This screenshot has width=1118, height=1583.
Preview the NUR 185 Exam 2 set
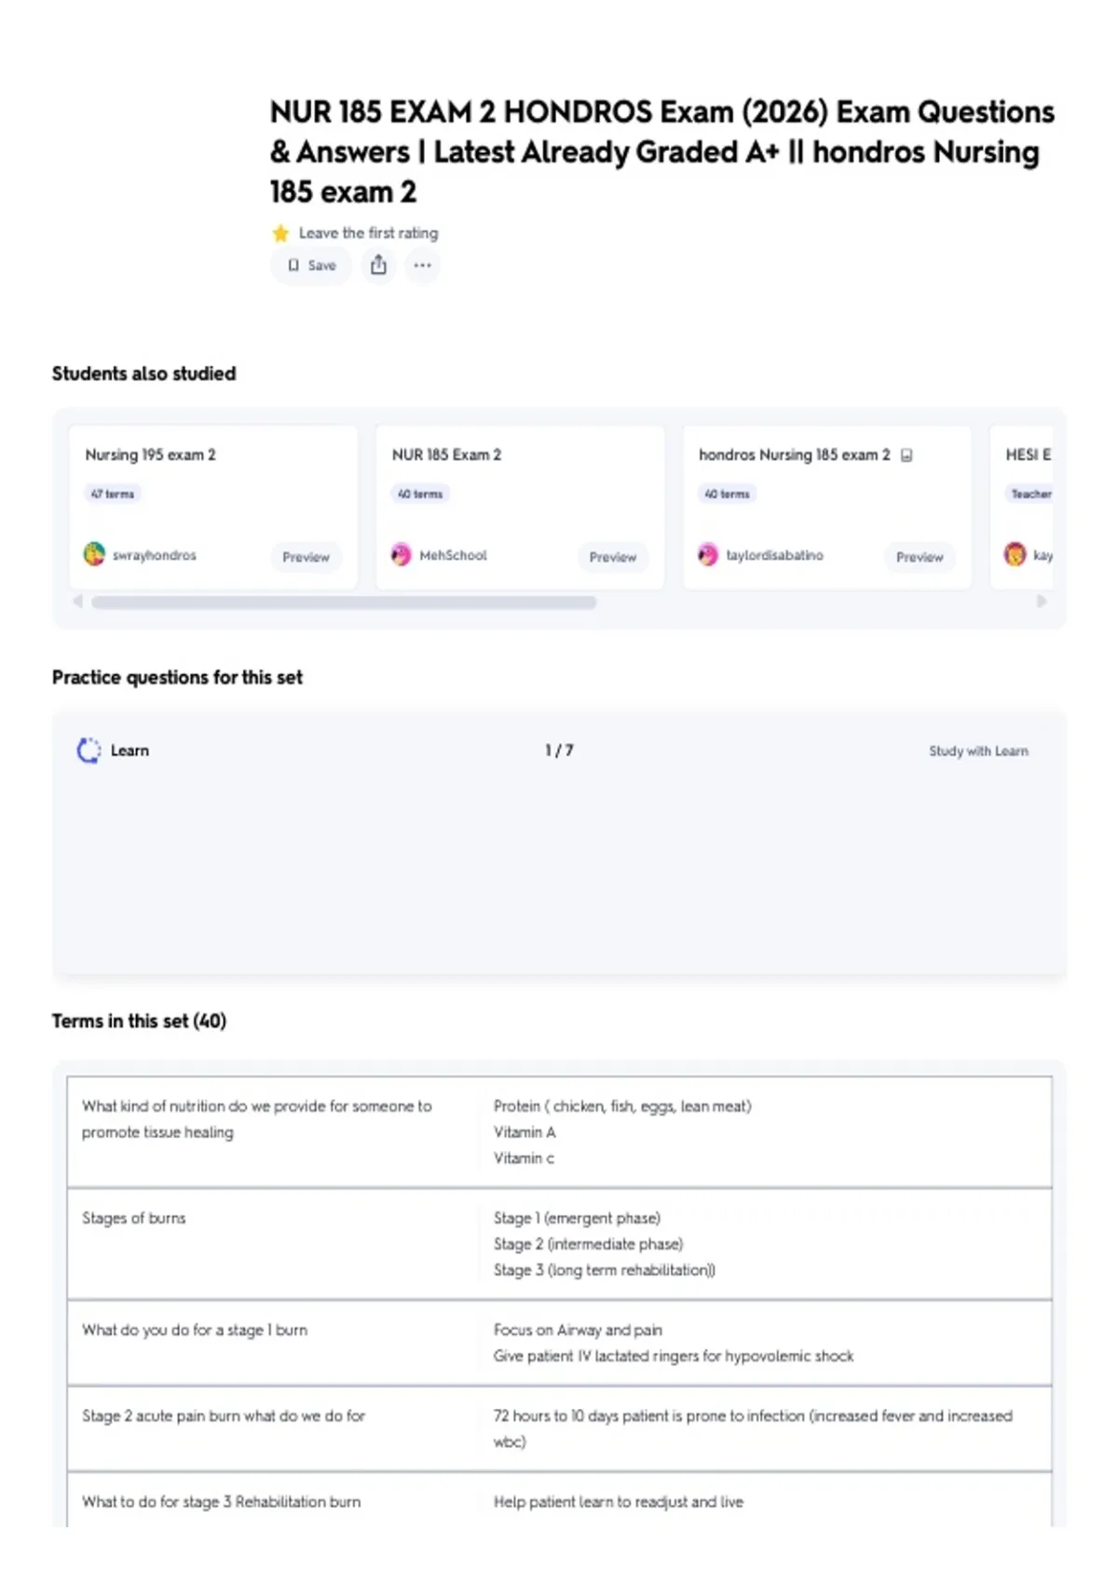coord(612,557)
